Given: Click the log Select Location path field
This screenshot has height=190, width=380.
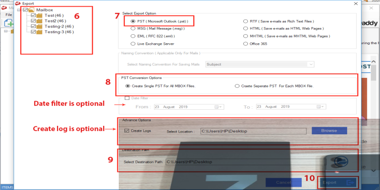Looking at the screenshot, I should point(254,131).
